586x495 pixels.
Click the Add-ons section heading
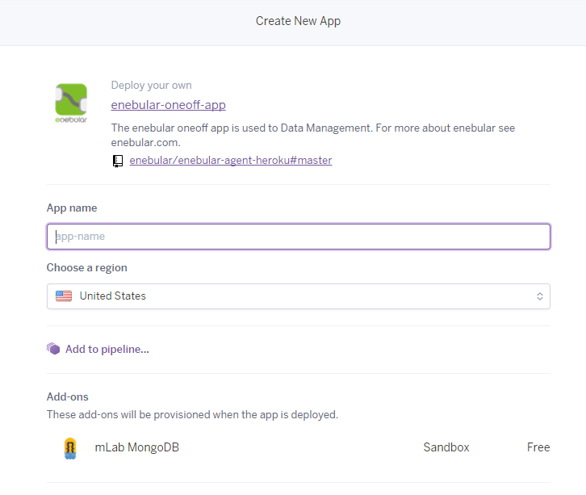(68, 396)
